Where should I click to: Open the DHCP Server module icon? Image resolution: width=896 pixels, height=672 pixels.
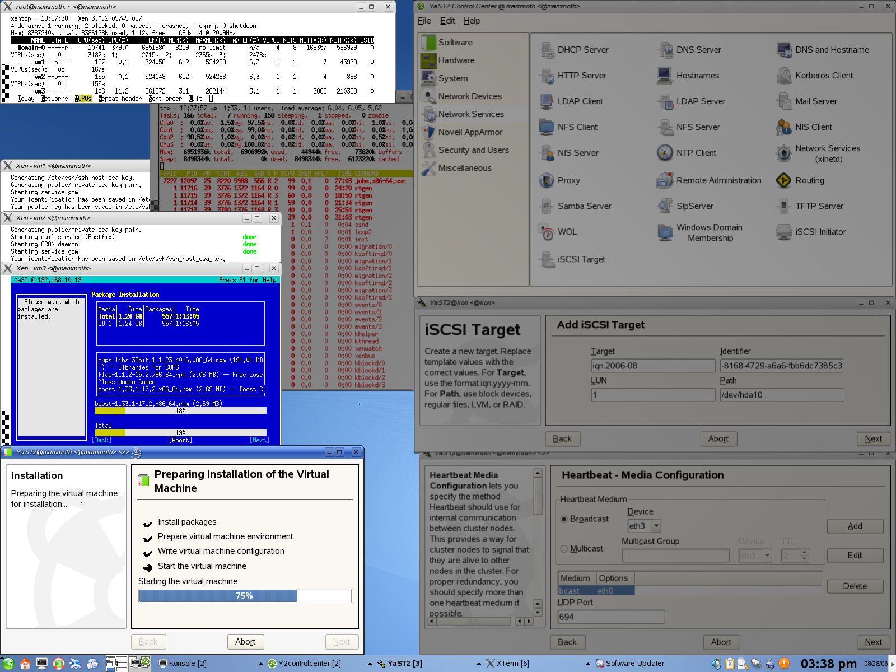point(547,50)
